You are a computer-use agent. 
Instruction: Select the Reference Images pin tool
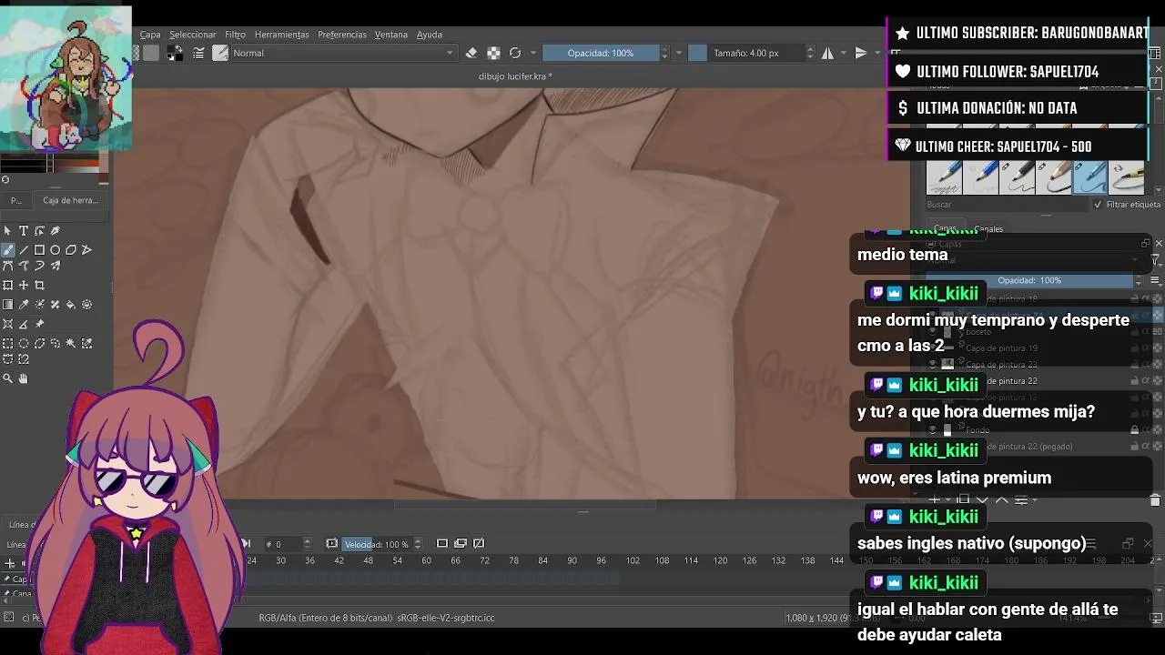click(39, 324)
